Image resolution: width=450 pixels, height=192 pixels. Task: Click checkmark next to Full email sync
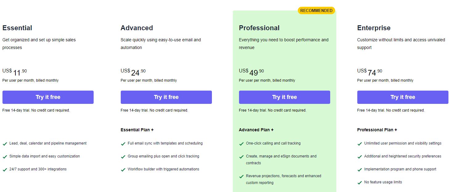pyautogui.click(x=123, y=144)
